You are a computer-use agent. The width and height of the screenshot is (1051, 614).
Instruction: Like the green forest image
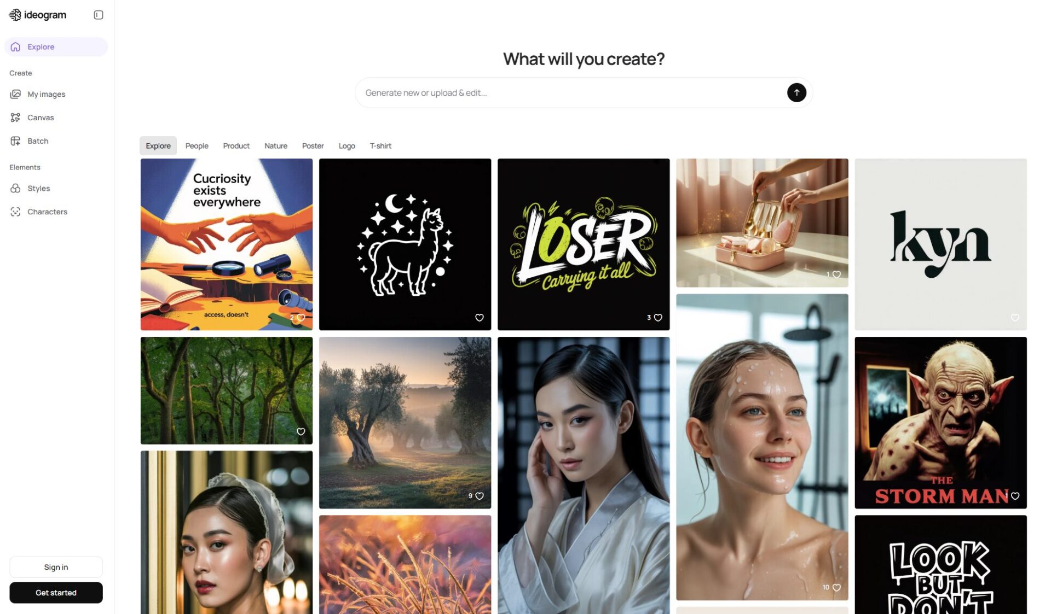pos(301,431)
